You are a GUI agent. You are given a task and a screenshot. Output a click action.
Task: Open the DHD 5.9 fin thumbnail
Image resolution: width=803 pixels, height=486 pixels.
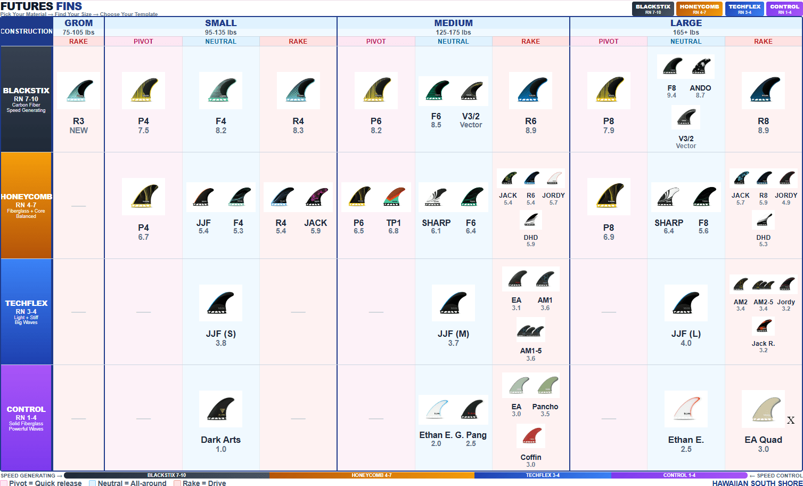[530, 220]
